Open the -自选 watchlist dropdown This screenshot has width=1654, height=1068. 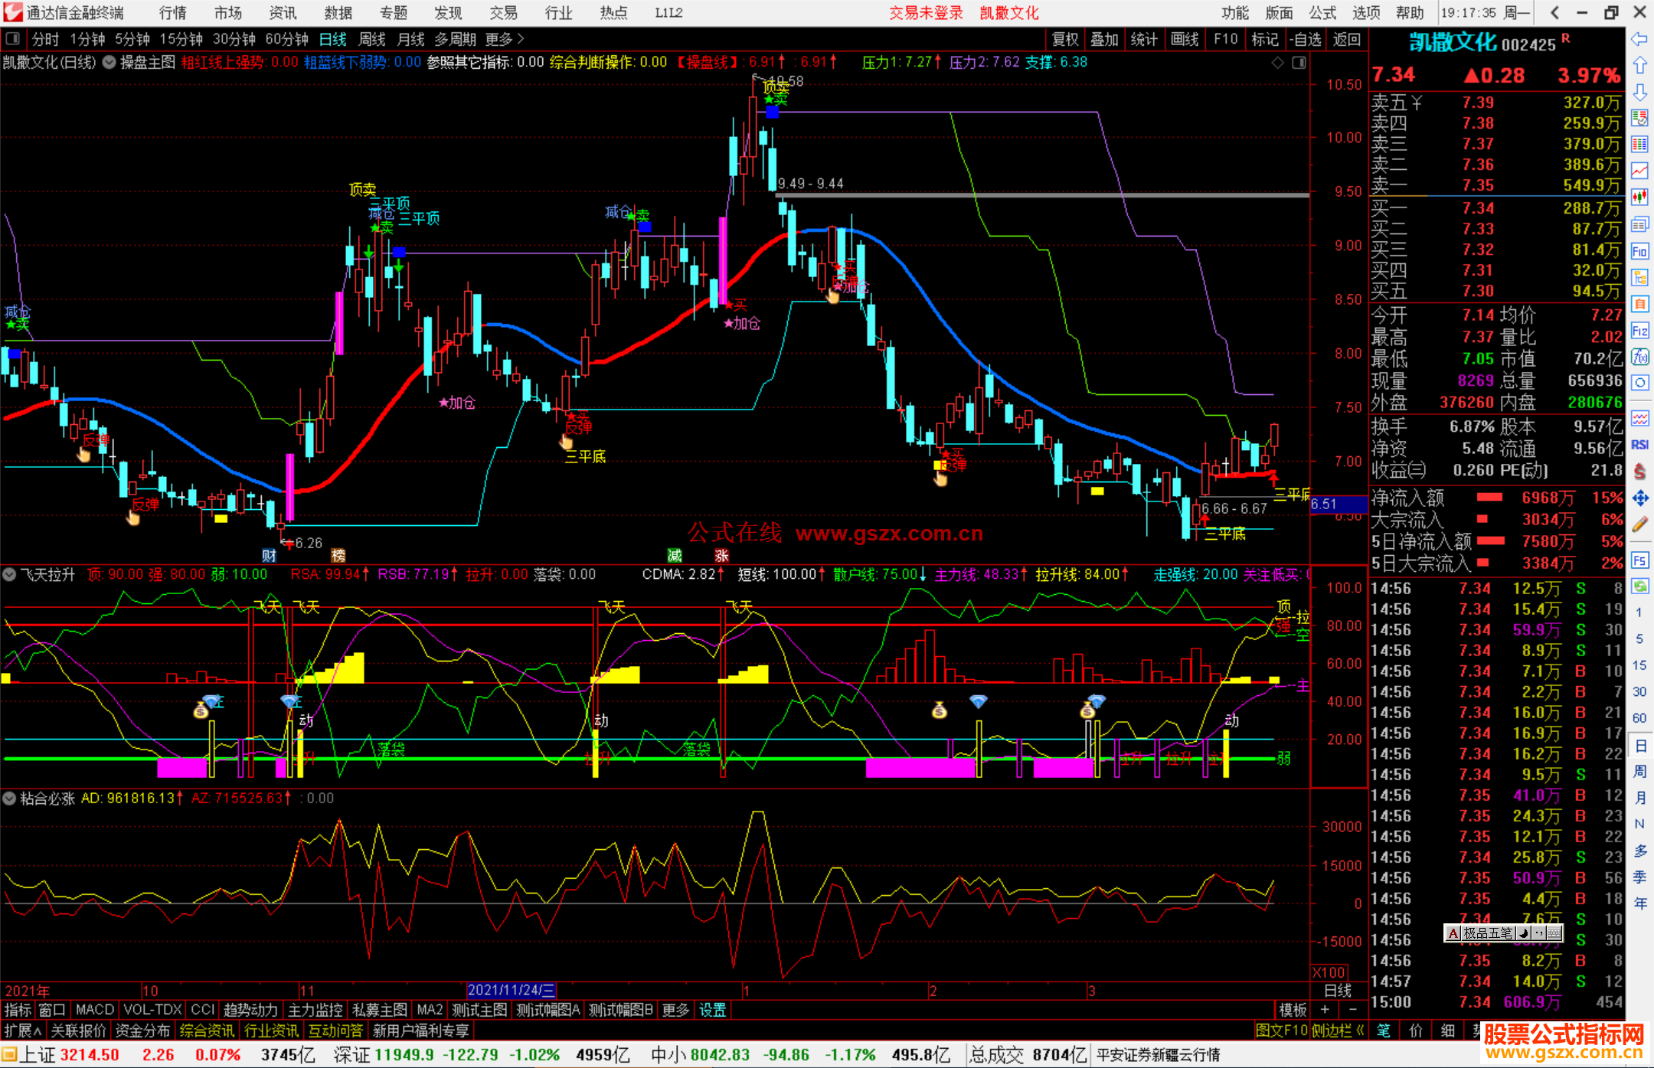point(1305,39)
